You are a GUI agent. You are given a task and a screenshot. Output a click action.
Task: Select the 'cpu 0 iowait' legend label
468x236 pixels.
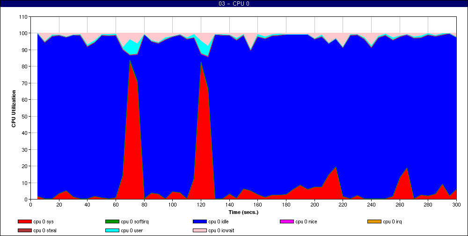pyautogui.click(x=221, y=231)
